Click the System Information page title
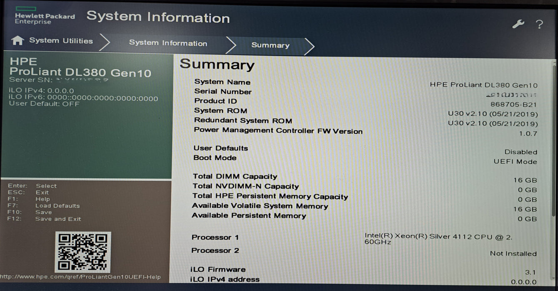This screenshot has width=558, height=291. click(158, 17)
